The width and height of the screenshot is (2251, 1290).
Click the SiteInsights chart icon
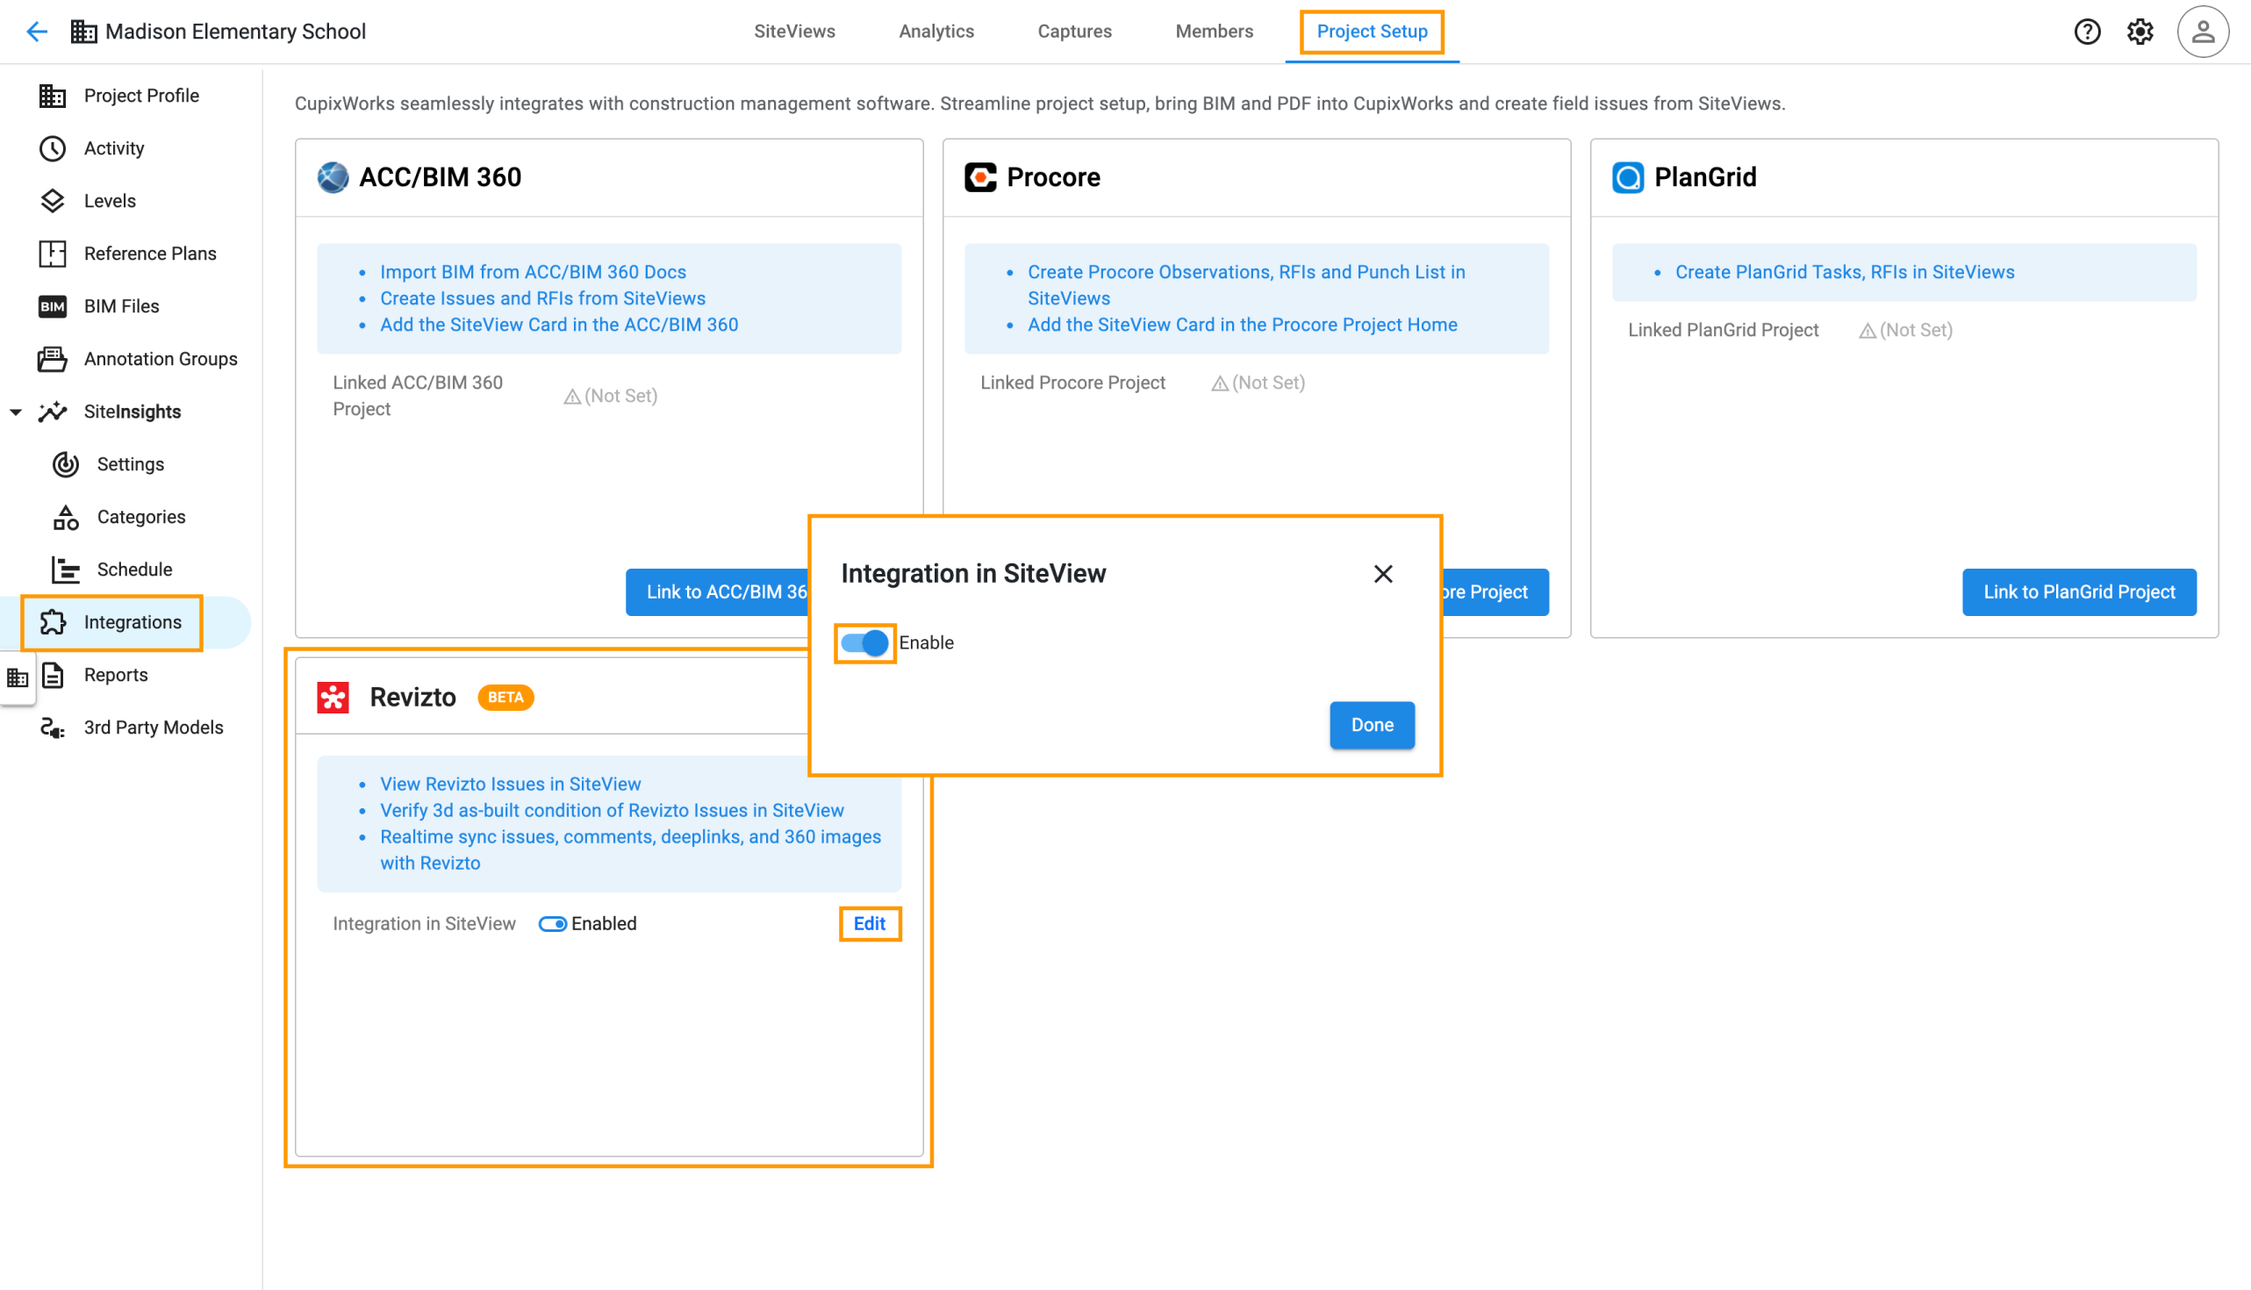point(53,412)
